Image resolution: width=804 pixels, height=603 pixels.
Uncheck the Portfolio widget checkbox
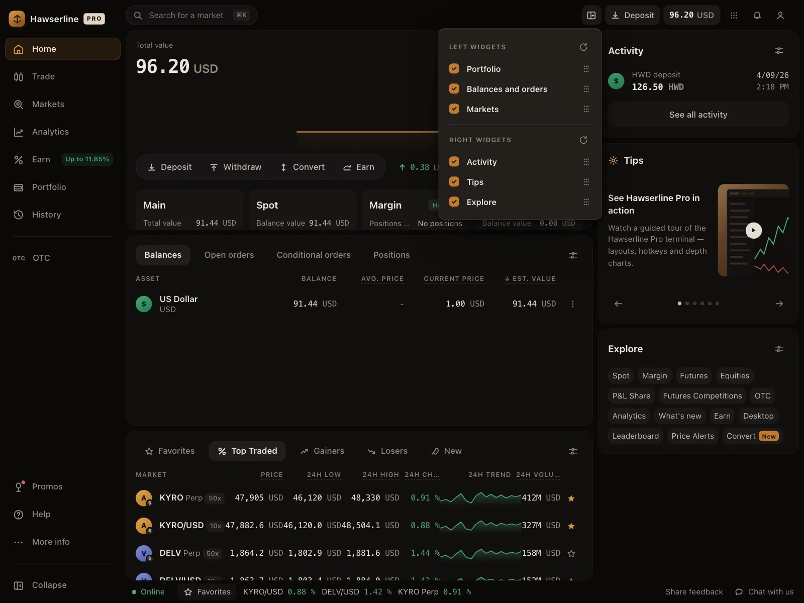coord(454,69)
